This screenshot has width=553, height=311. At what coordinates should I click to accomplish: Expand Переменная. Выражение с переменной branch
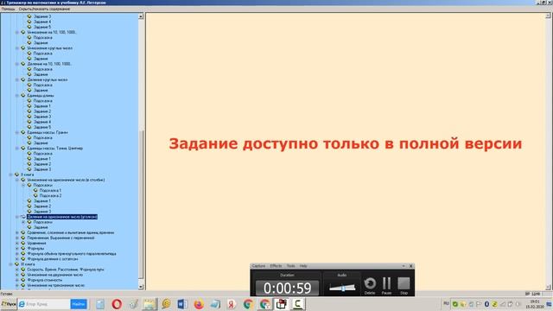(x=17, y=238)
